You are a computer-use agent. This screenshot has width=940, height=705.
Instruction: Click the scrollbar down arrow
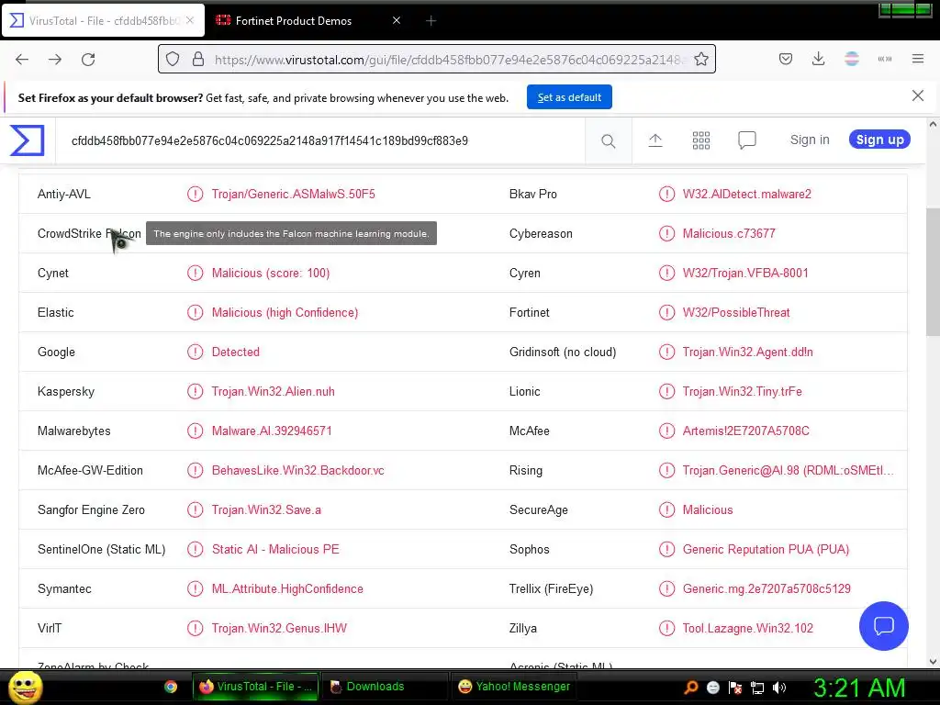(933, 662)
